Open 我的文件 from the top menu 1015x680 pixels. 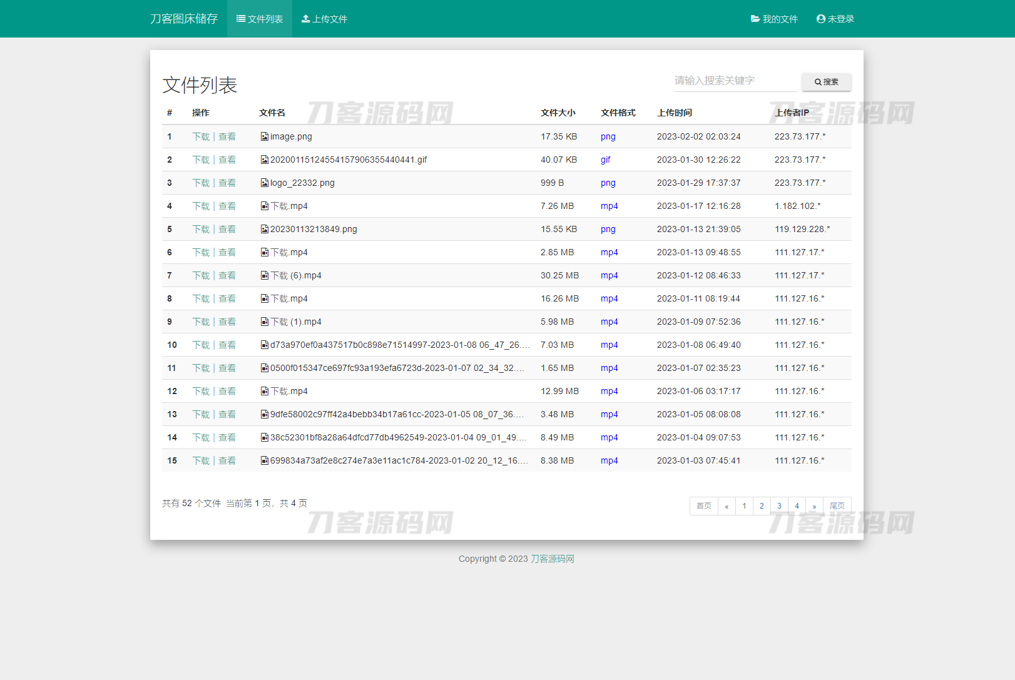(775, 19)
